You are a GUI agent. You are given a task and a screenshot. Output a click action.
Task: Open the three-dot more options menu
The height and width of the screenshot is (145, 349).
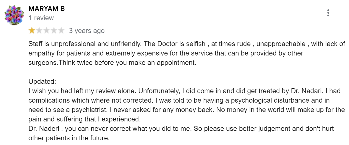click(x=328, y=13)
